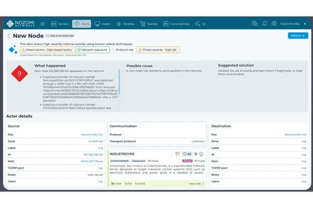Viewport: 313px width, 208px height.
Task: Open the Destination site Nozomiville City link
Action: click(x=295, y=134)
